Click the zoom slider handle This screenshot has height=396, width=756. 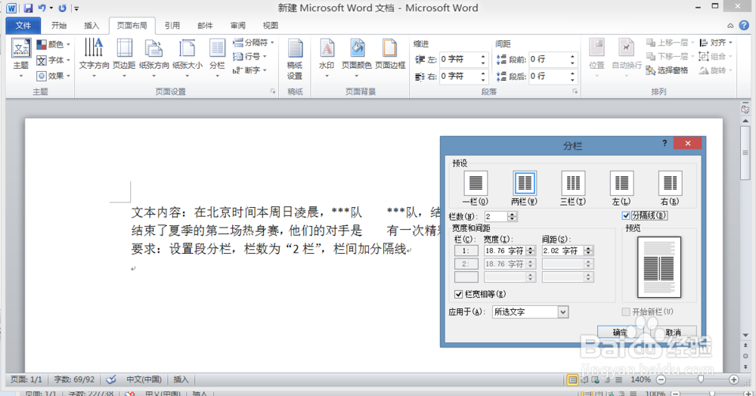(701, 379)
